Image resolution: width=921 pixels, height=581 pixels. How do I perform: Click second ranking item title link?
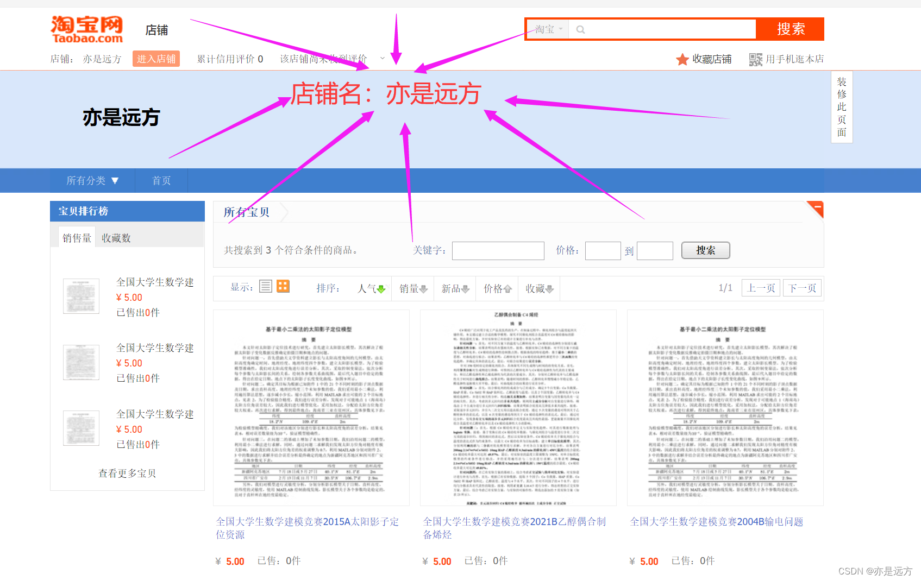[x=155, y=348]
